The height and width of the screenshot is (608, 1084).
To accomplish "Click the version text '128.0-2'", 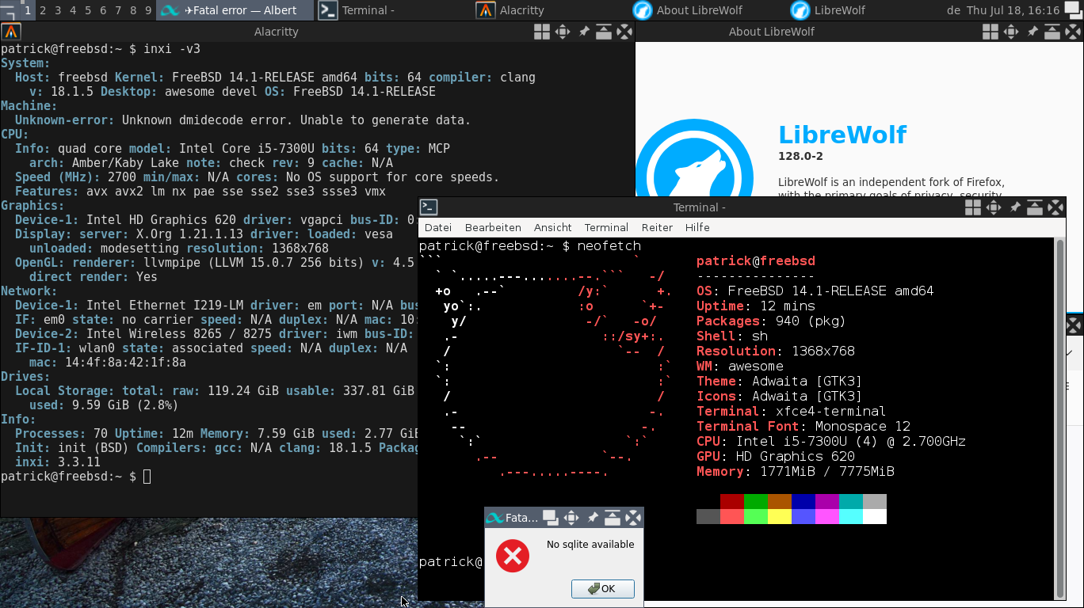I will coord(800,156).
